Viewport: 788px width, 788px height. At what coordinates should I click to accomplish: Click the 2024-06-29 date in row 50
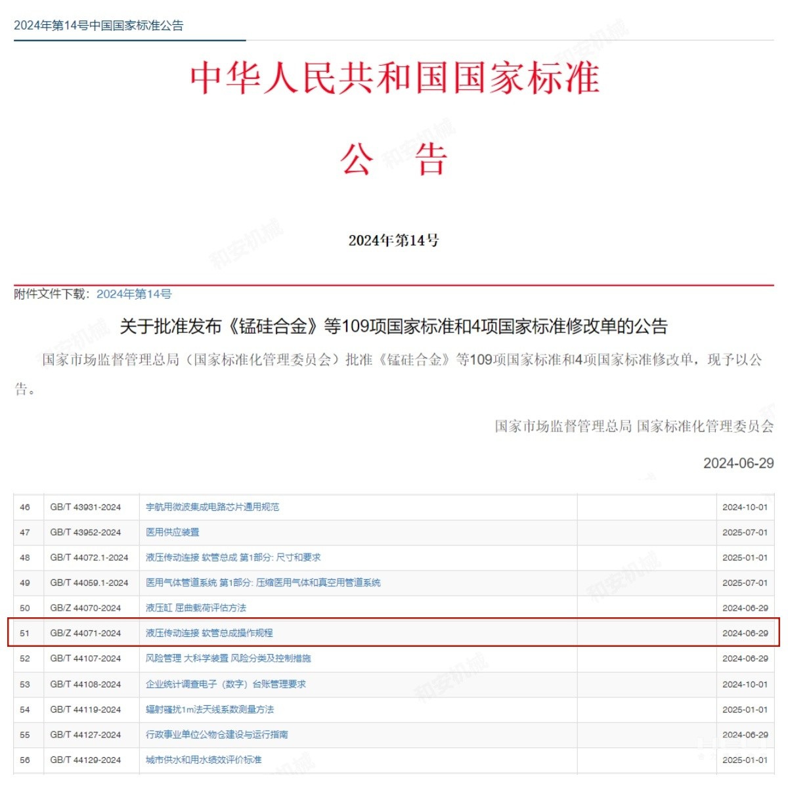tap(745, 608)
